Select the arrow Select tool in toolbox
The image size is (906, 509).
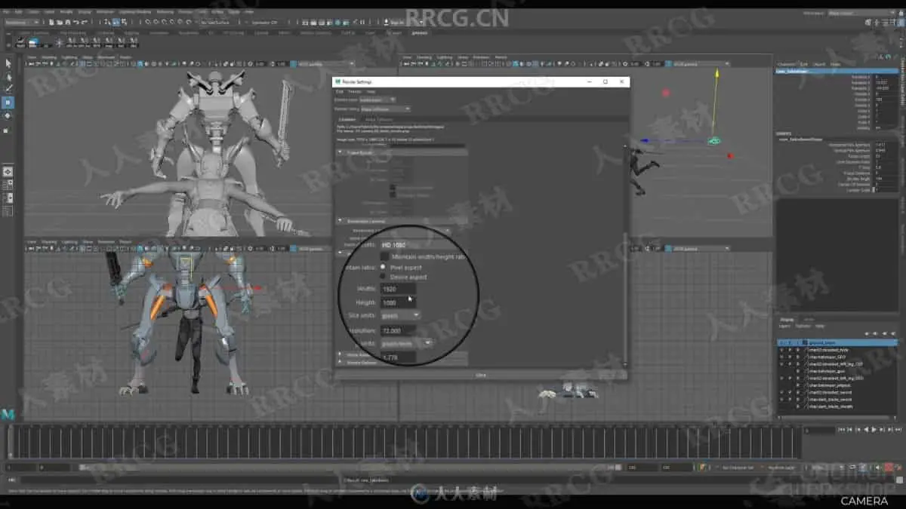pyautogui.click(x=8, y=63)
